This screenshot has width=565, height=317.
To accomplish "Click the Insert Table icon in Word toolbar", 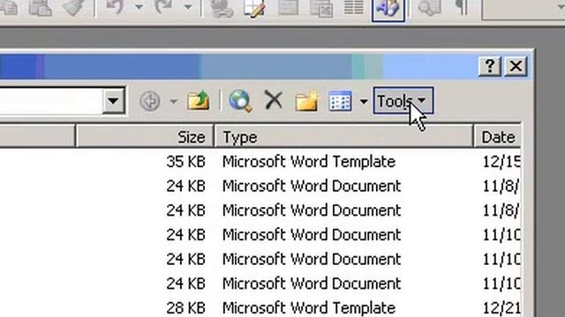I will (x=289, y=8).
